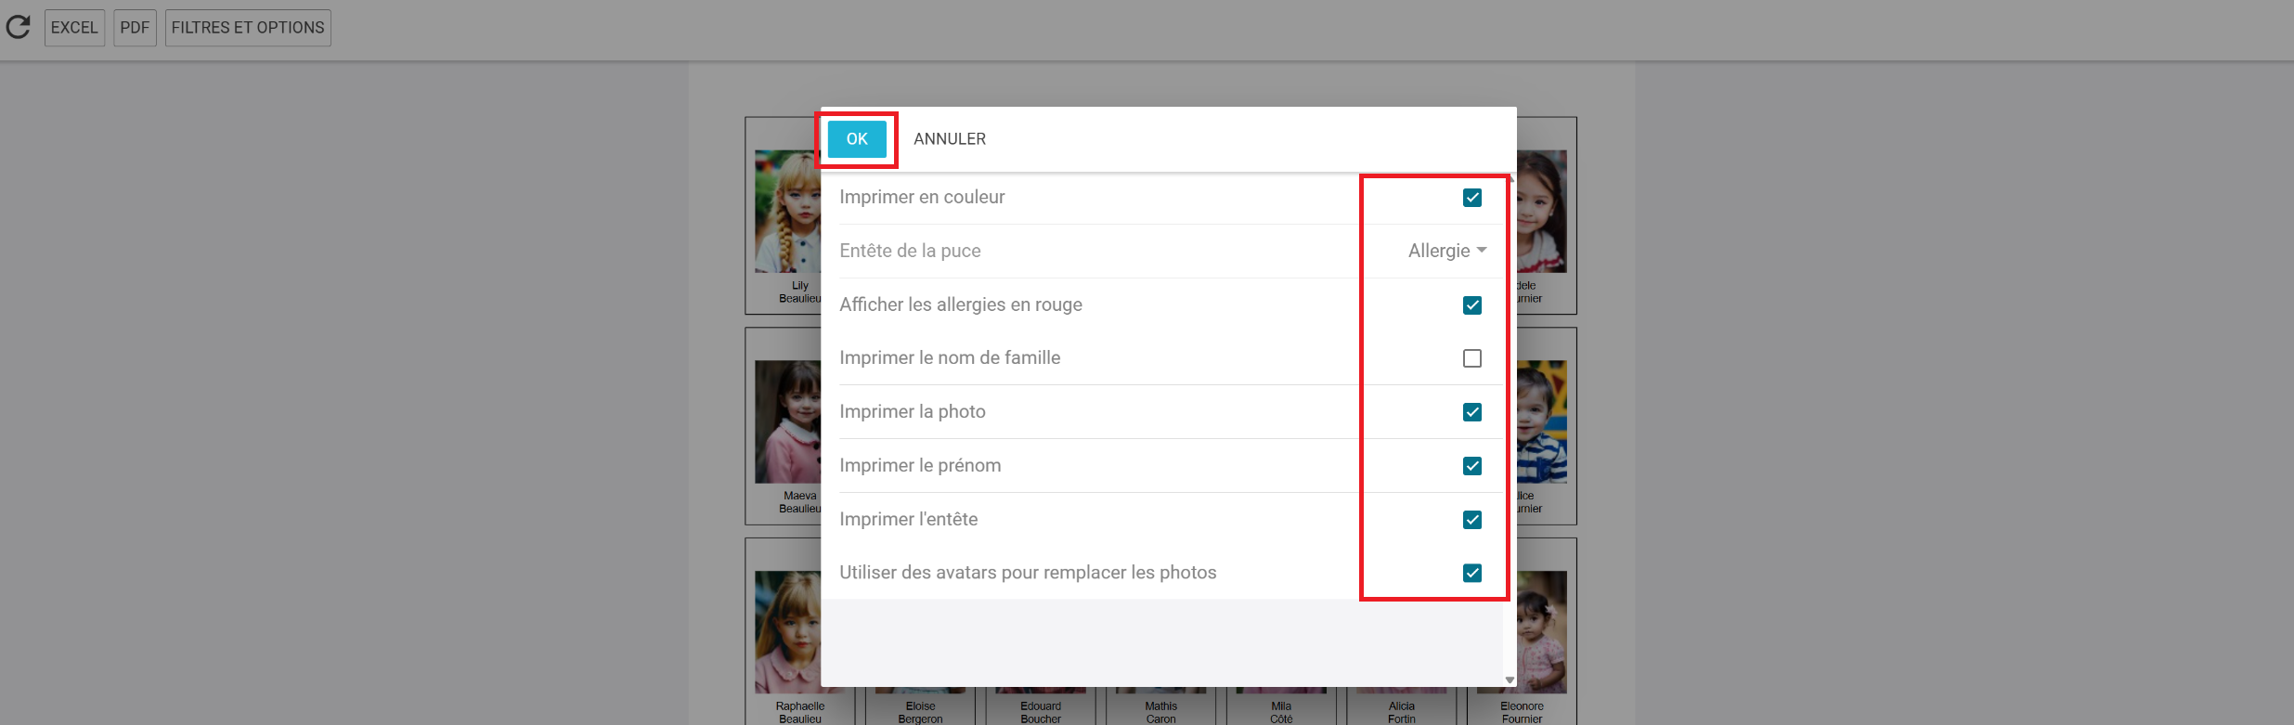Screen dimensions: 2294x725
Task: Uncheck Imprimer en couleur
Action: [x=1471, y=198]
